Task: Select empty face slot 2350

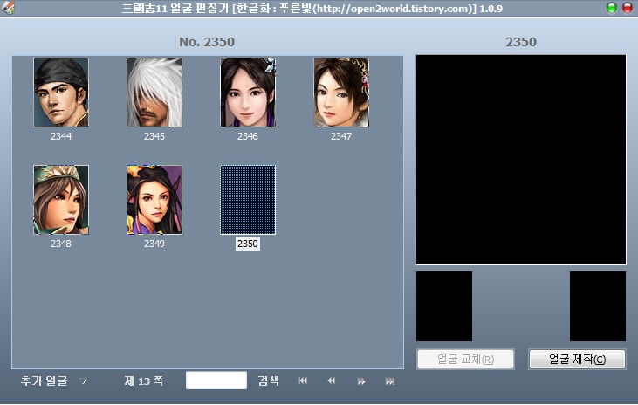Action: pyautogui.click(x=248, y=200)
